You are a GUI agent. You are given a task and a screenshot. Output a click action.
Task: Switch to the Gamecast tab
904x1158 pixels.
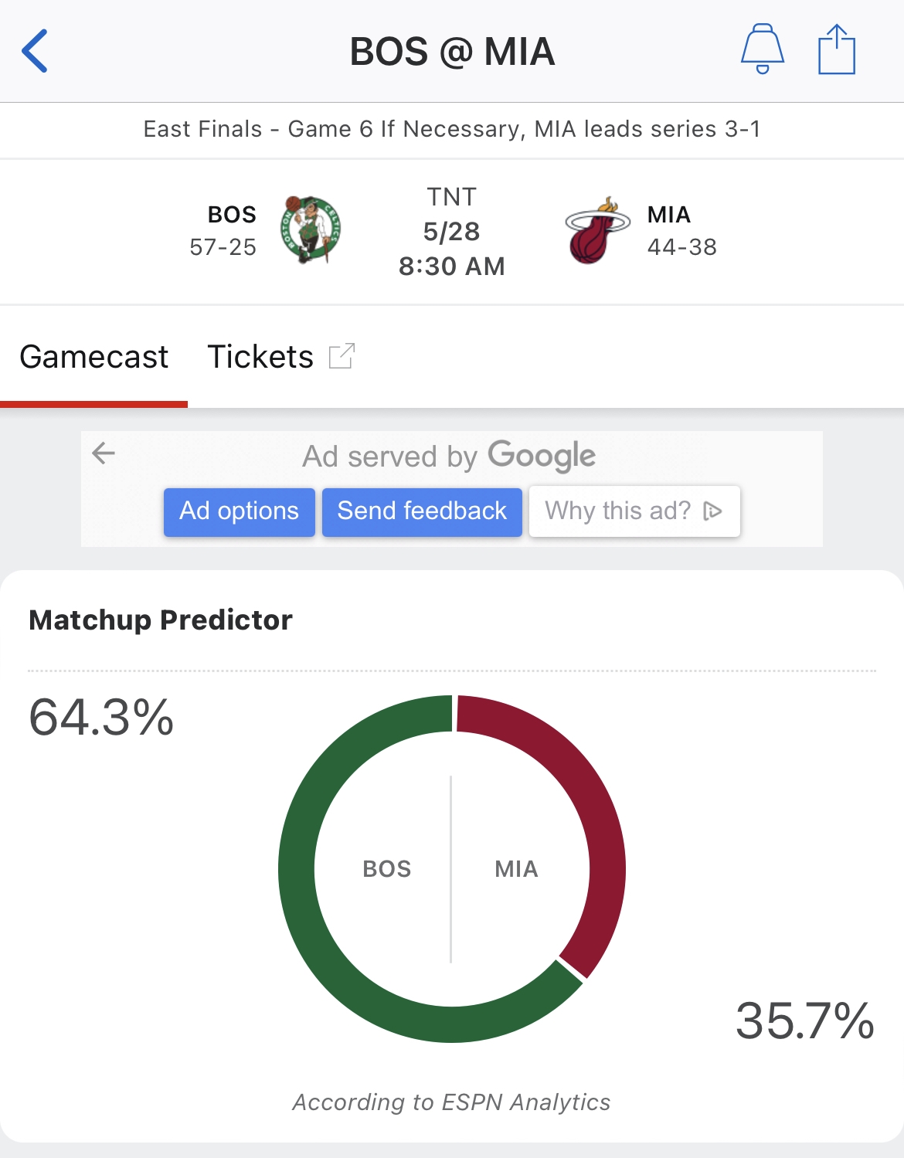click(x=94, y=356)
